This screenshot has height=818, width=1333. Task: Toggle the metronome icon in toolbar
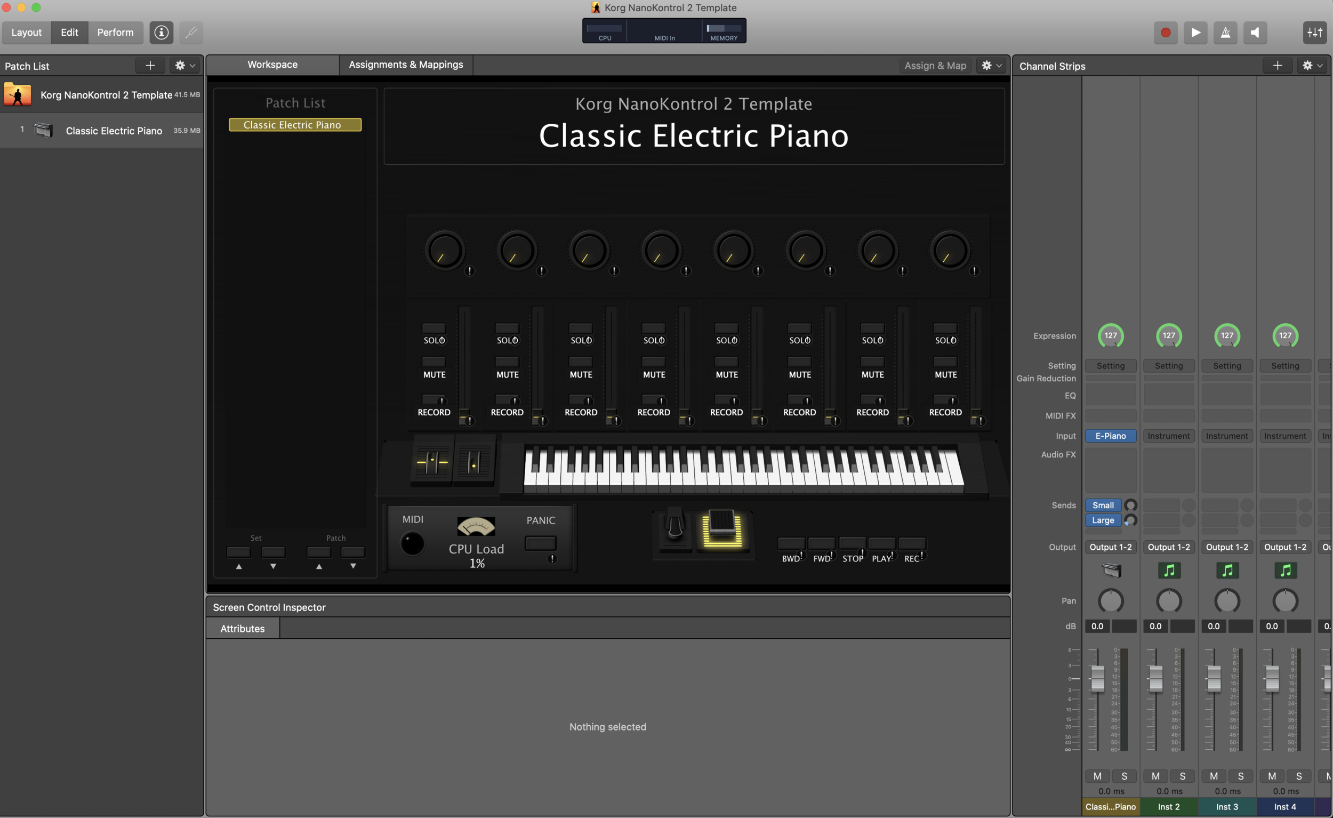1225,33
